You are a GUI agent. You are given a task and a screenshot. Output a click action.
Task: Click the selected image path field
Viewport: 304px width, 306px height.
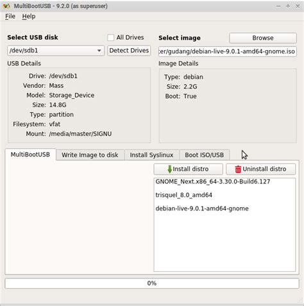coord(228,51)
